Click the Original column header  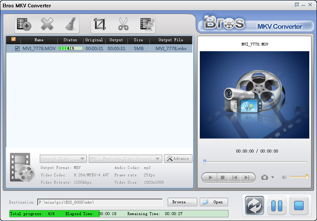point(94,40)
